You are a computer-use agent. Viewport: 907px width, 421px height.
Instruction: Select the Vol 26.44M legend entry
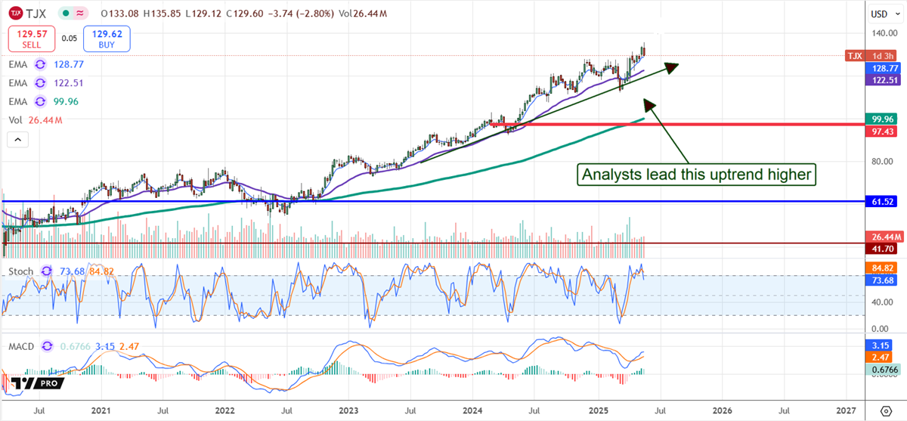coord(36,120)
